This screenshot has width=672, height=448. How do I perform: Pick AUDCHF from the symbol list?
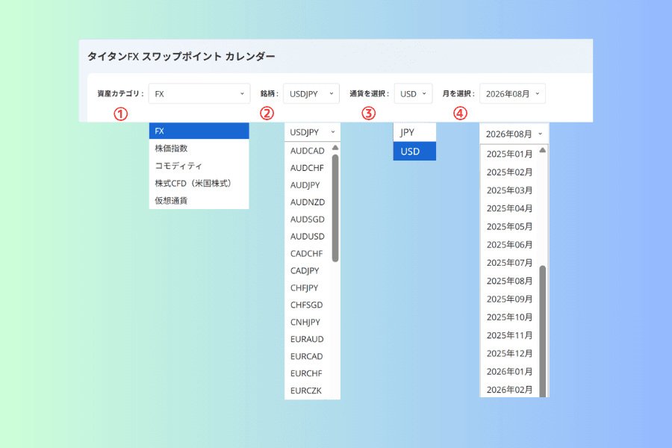point(308,167)
